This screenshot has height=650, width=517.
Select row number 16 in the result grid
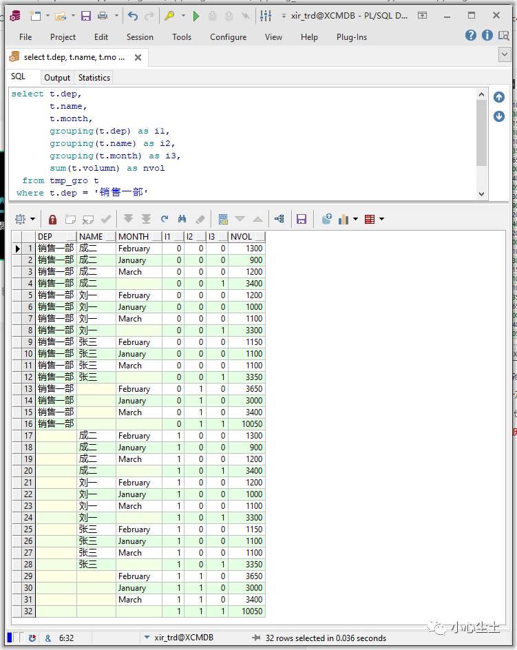click(x=28, y=423)
